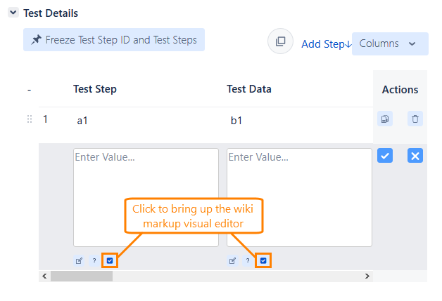
Task: Click the edit icon below Test Step field
Action: click(79, 261)
